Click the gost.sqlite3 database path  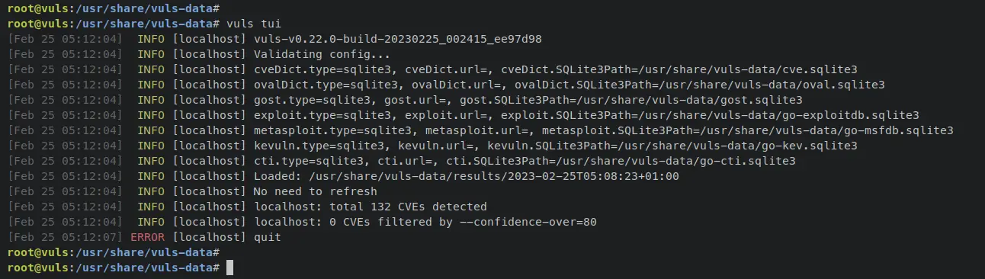(689, 99)
